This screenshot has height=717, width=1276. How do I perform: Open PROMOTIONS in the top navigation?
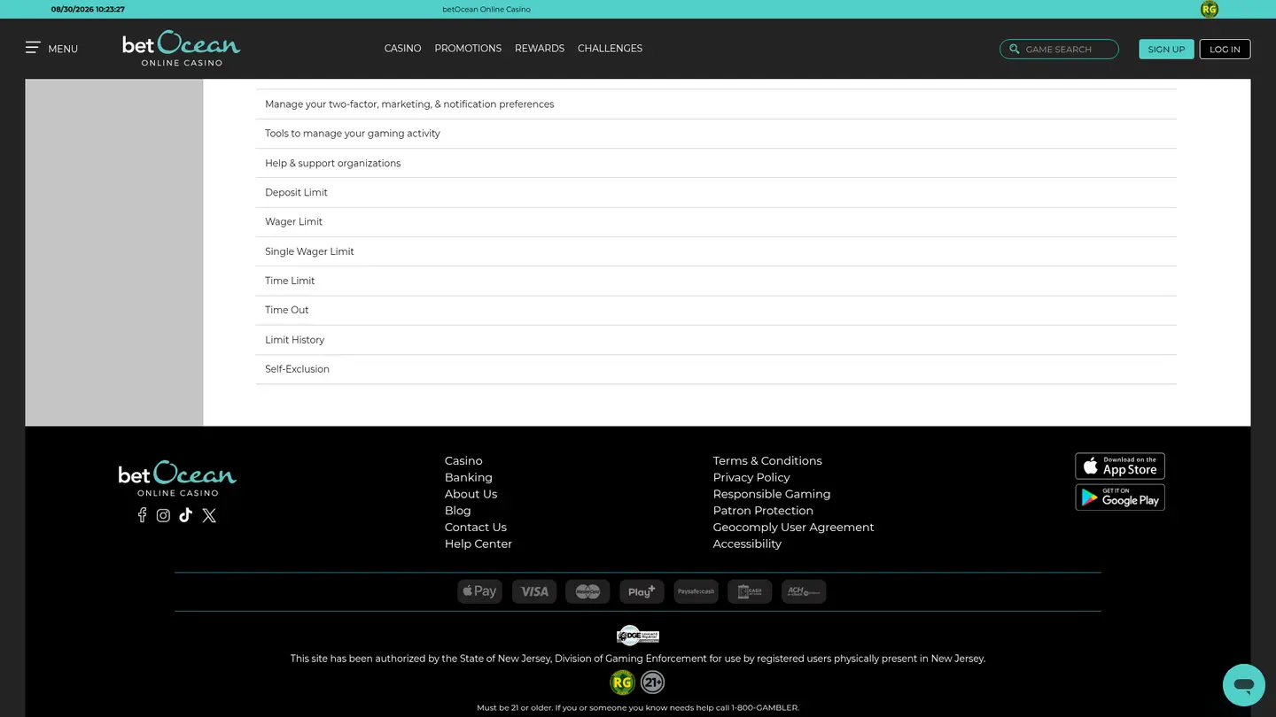point(468,49)
